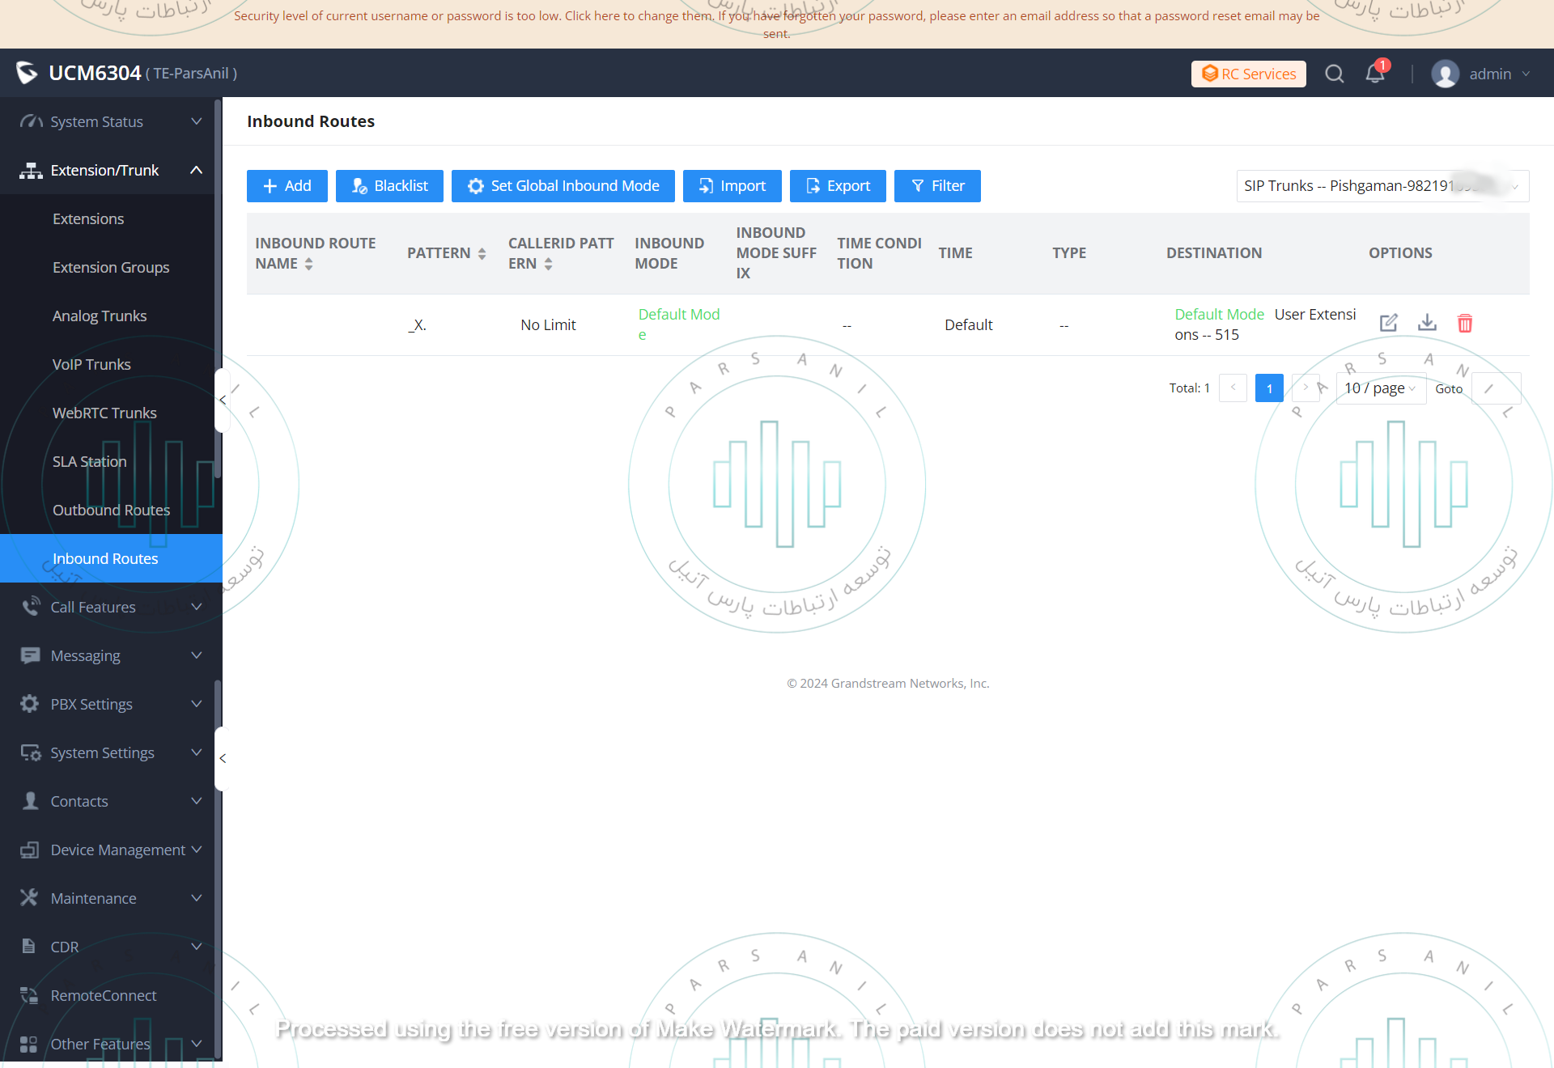Screen dimensions: 1554x1068
Task: Collapse the sidebar using lower arrow handle
Action: 223,758
